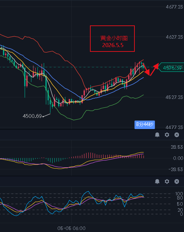184x232 pixels.
Task: Close the KDJ indicator panel
Action: pyautogui.click(x=177, y=182)
